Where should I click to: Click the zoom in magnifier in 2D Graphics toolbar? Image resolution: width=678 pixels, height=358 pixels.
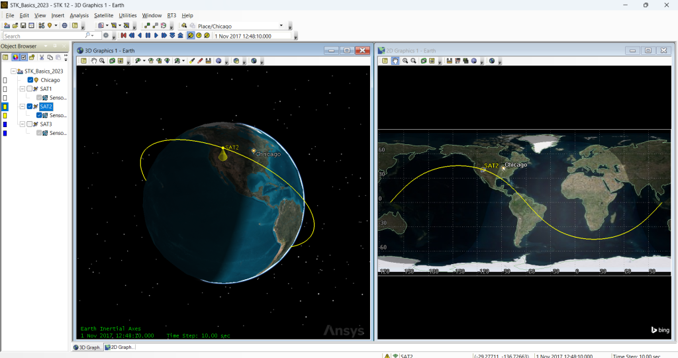(405, 61)
